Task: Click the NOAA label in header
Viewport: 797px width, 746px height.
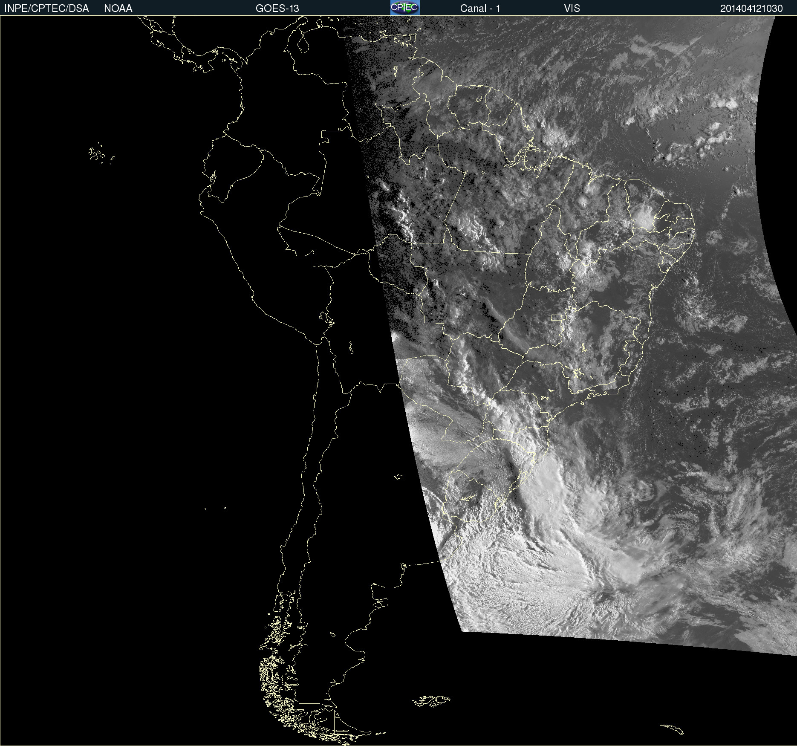Action: pos(118,9)
